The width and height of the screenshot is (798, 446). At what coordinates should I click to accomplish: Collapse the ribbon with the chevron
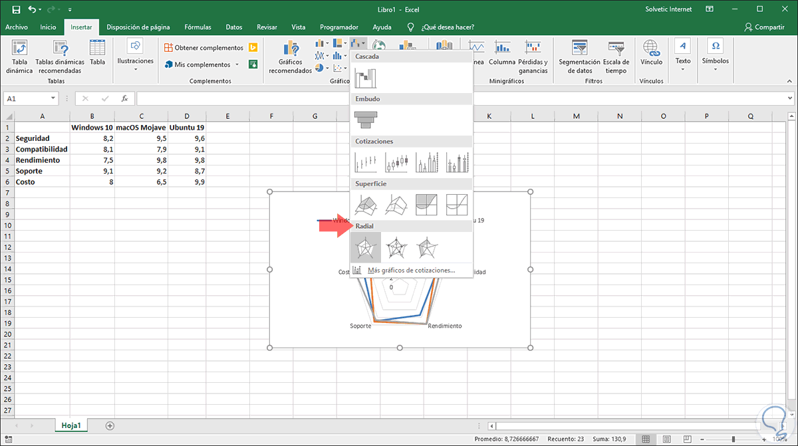789,81
